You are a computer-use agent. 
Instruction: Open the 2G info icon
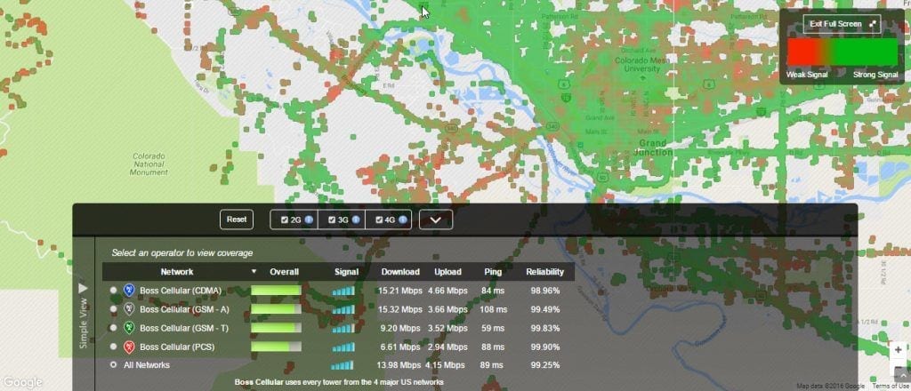point(309,219)
